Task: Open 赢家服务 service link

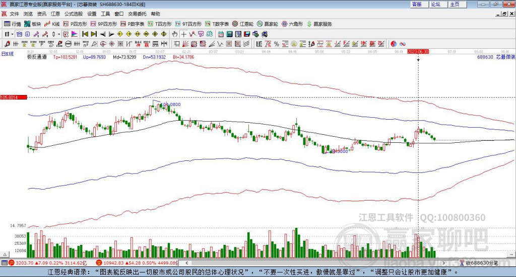Action: pos(319,24)
